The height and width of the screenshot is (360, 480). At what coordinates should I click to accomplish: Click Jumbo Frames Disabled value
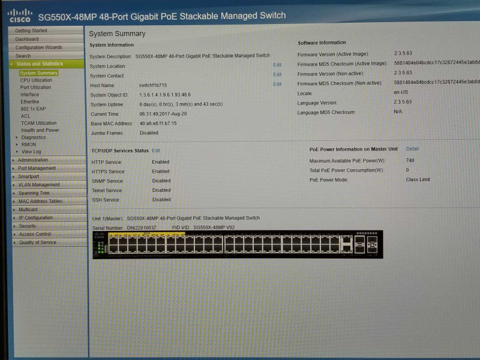pyautogui.click(x=149, y=133)
